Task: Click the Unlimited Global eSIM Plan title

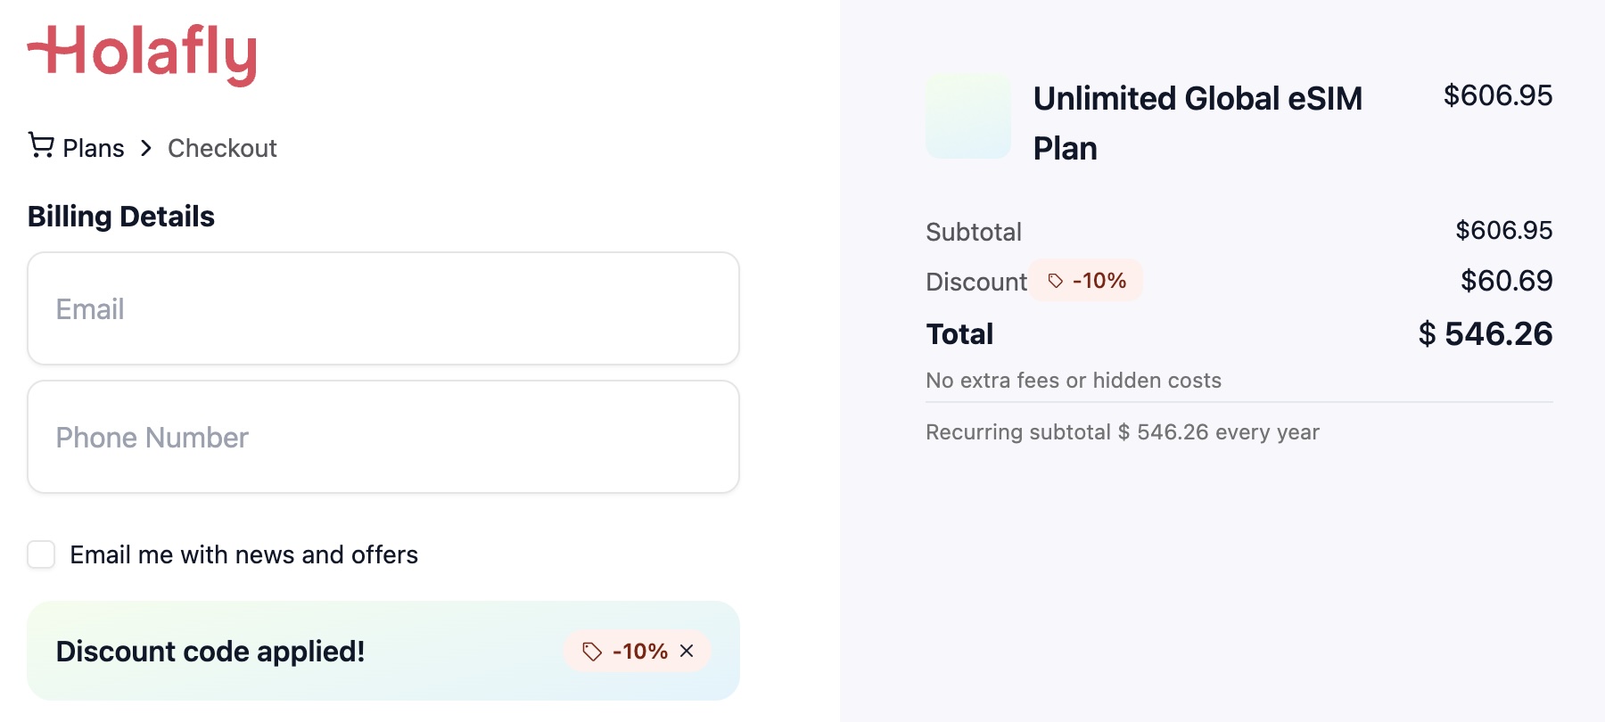Action: 1198,122
